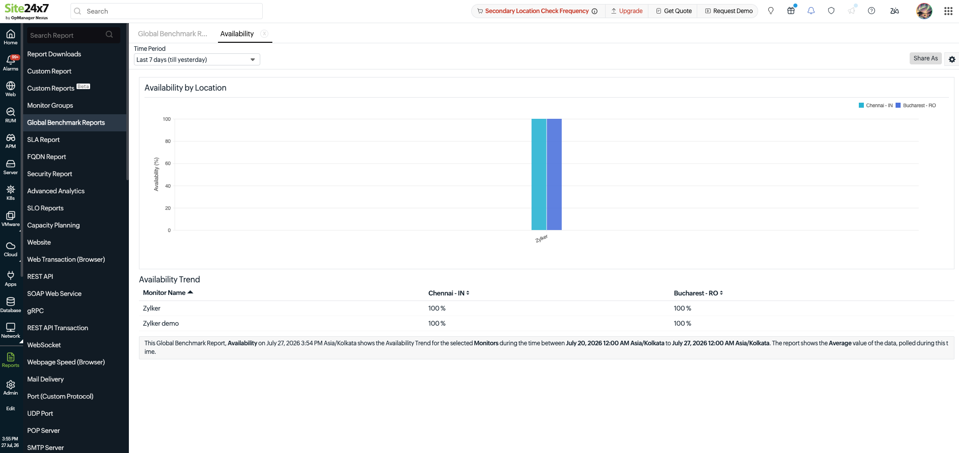Open SOAP Web Service reports

[54, 293]
